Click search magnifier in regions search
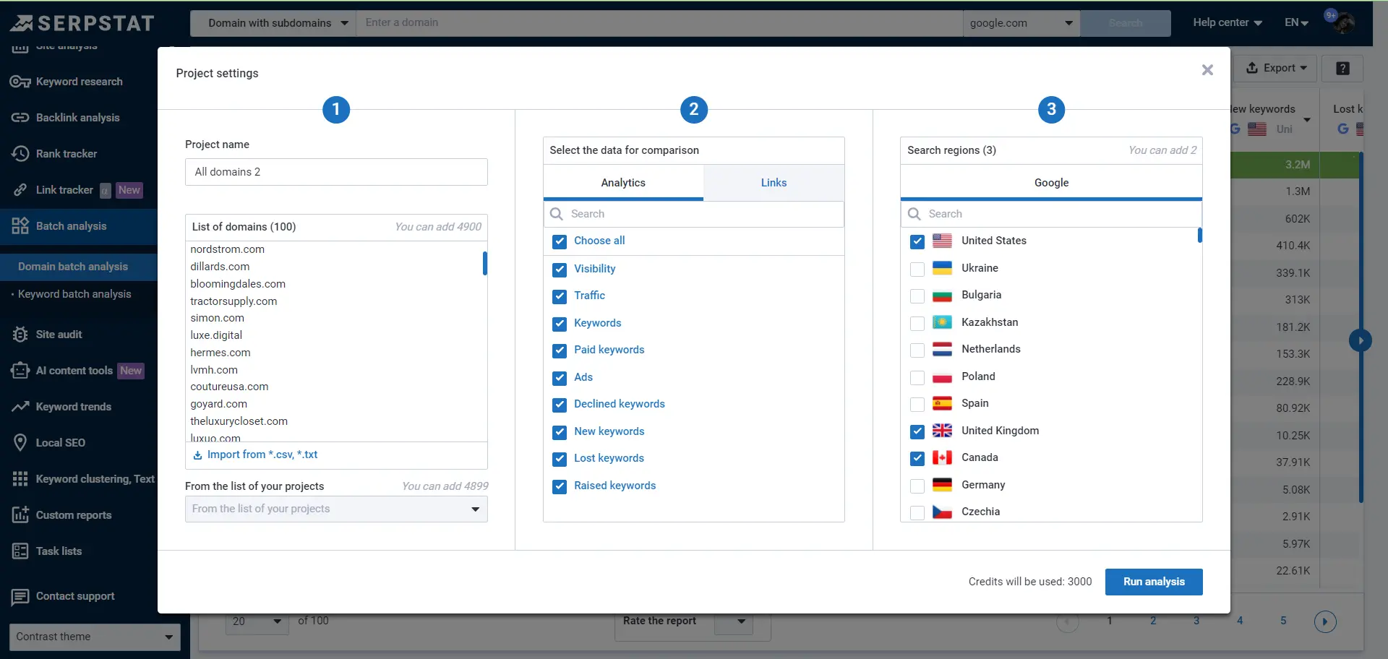The height and width of the screenshot is (659, 1388). click(x=914, y=214)
